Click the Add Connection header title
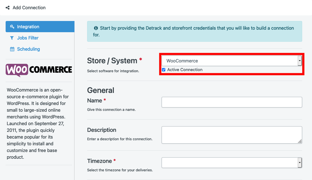The width and height of the screenshot is (312, 180). pyautogui.click(x=29, y=8)
